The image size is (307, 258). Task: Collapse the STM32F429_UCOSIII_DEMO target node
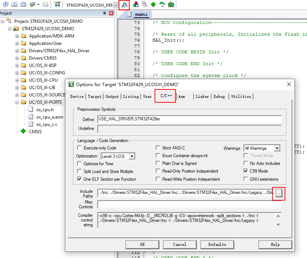tap(10, 29)
